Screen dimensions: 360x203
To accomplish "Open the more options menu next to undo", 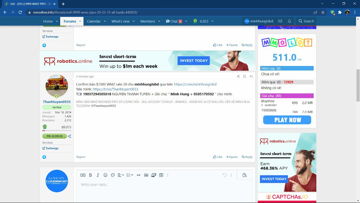I will pyautogui.click(x=231, y=175).
